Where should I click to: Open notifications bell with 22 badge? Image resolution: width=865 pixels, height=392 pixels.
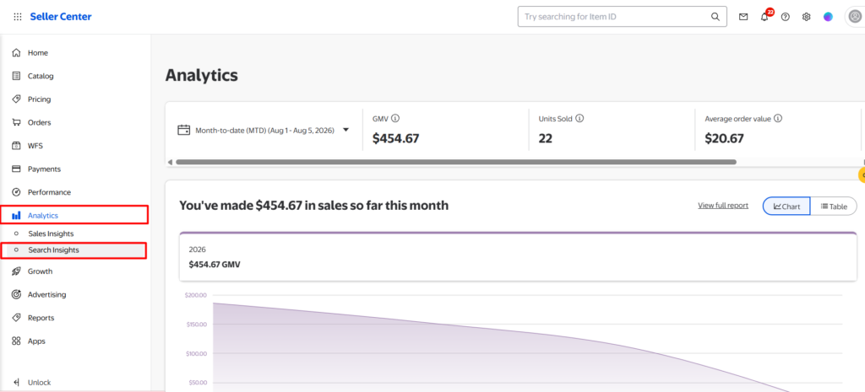pos(765,15)
